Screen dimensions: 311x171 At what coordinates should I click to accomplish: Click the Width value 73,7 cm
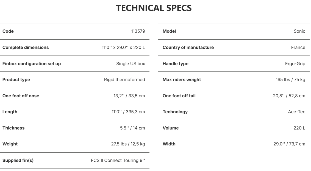coord(289,144)
